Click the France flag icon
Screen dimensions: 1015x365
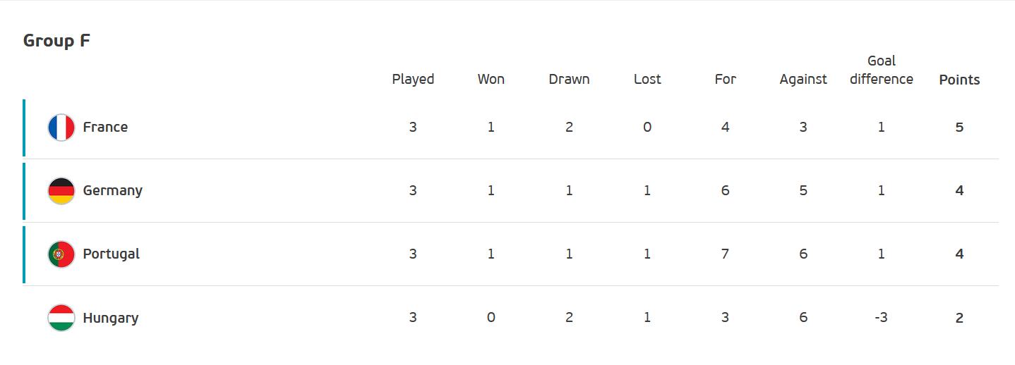[x=61, y=128]
